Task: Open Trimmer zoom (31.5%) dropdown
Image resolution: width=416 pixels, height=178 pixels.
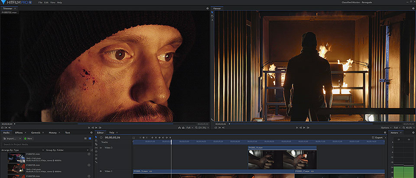Action: (x=202, y=128)
